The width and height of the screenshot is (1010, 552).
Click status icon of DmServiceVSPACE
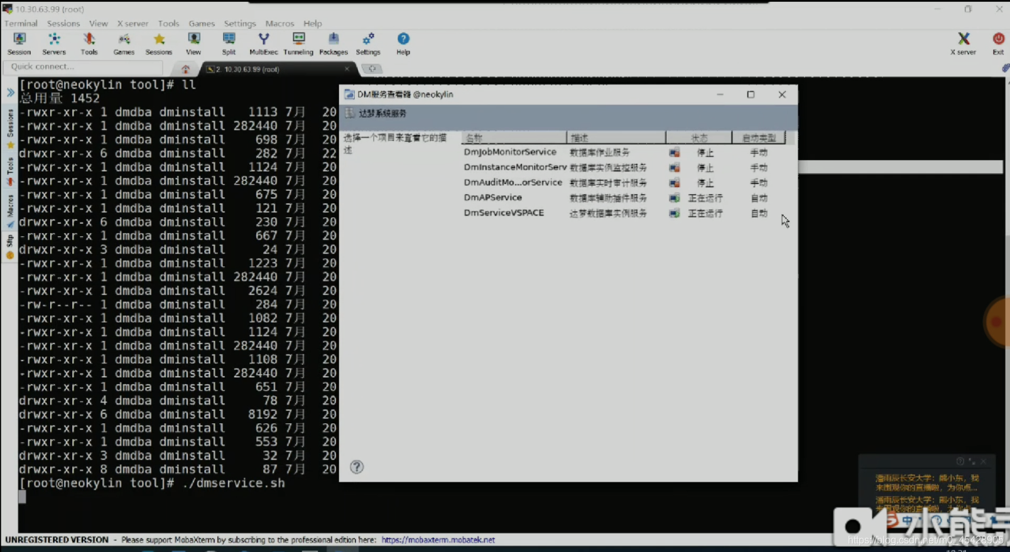pos(674,214)
